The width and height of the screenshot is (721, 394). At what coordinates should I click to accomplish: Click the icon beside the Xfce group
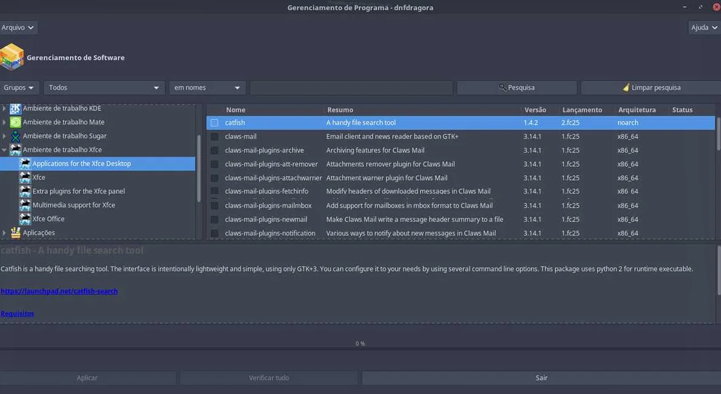[x=25, y=177]
